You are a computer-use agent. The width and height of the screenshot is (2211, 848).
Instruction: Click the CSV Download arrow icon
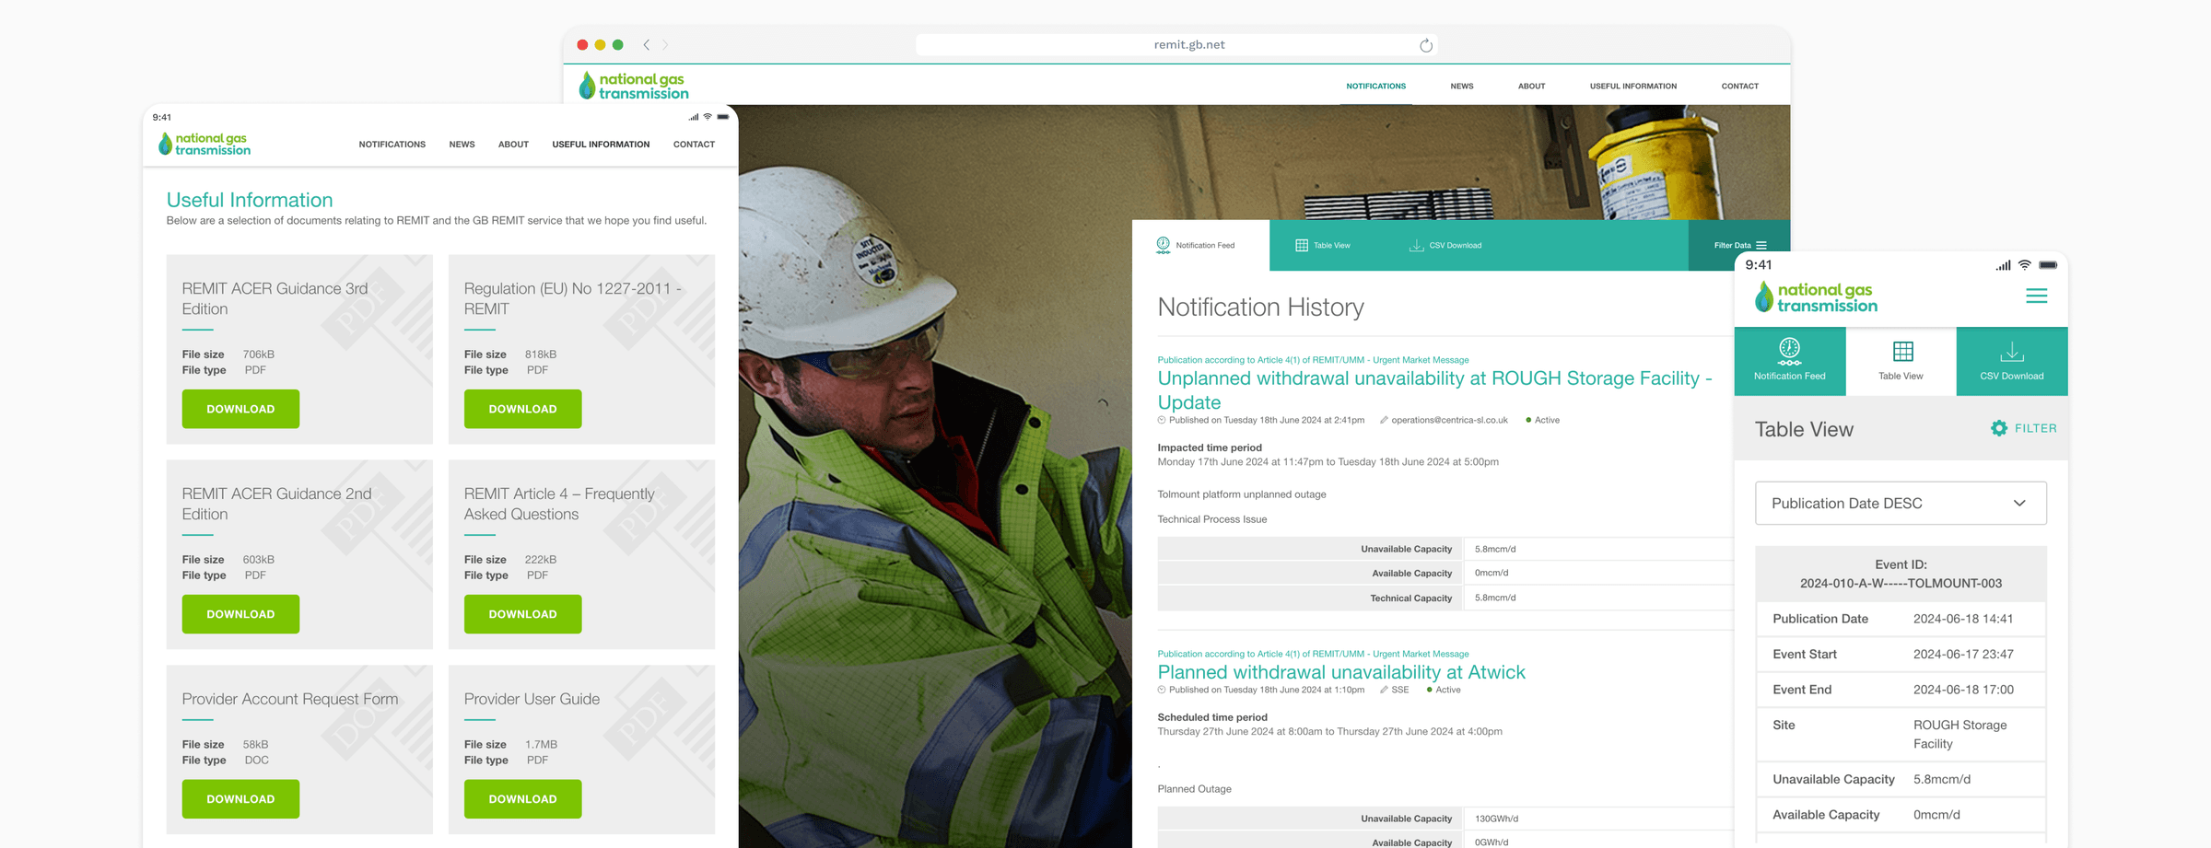(1416, 245)
